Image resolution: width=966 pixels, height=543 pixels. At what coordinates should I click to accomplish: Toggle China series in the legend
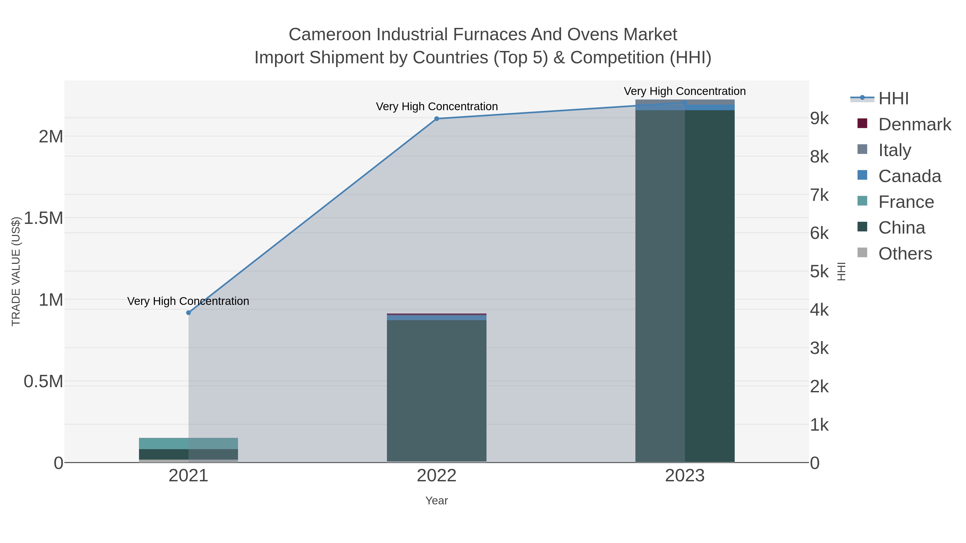891,227
